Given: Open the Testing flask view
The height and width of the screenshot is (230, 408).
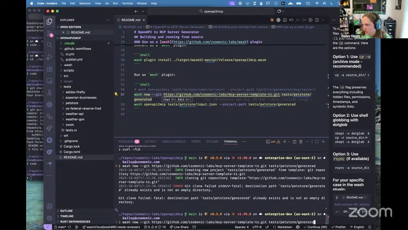Looking at the screenshot, I should point(49,93).
